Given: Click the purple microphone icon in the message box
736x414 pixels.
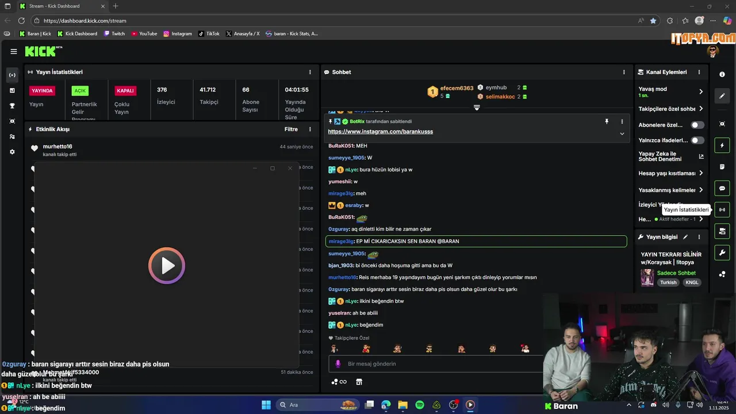Looking at the screenshot, I should click(338, 364).
